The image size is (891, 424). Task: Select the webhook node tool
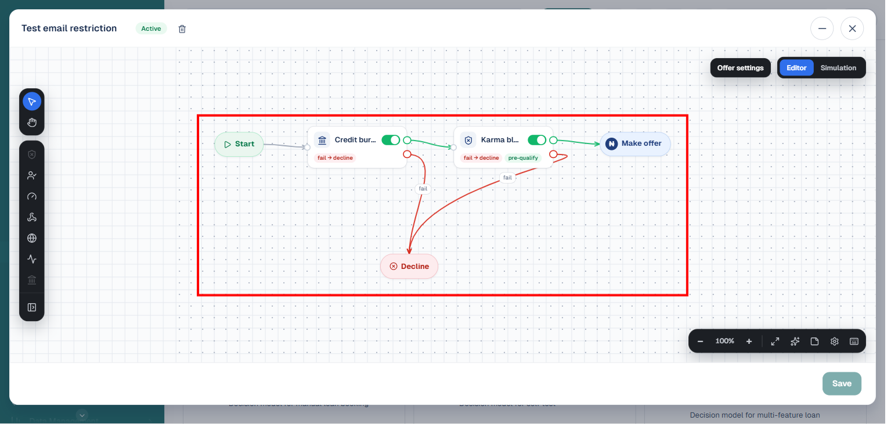coord(32,217)
